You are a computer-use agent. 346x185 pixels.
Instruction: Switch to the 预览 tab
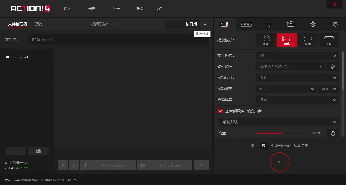click(x=39, y=24)
